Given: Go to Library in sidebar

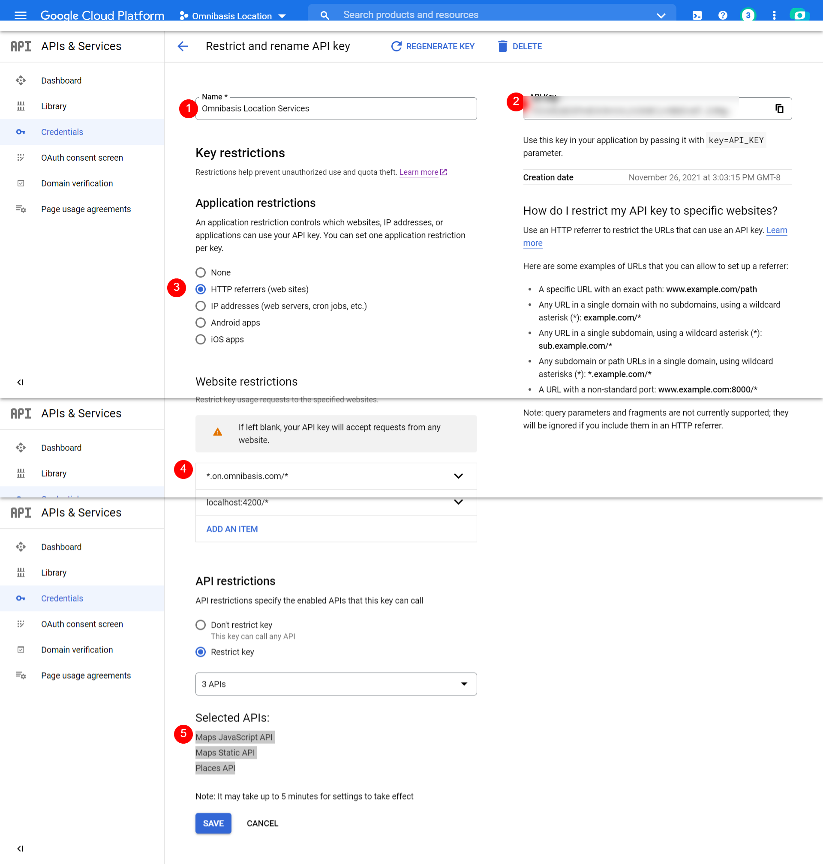Looking at the screenshot, I should click(x=54, y=106).
